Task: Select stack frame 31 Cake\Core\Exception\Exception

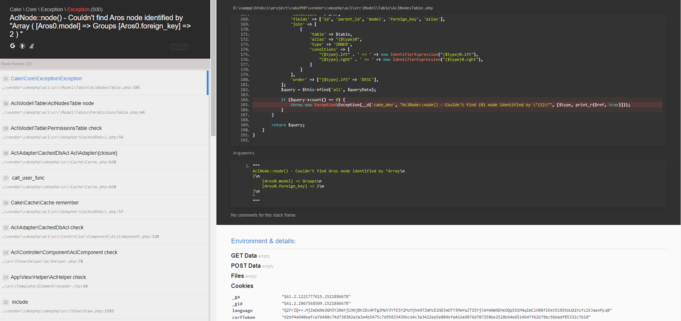Action: [104, 83]
